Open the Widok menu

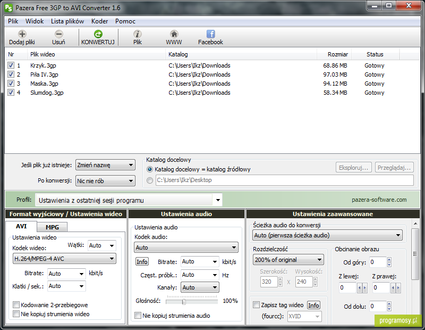tap(35, 21)
